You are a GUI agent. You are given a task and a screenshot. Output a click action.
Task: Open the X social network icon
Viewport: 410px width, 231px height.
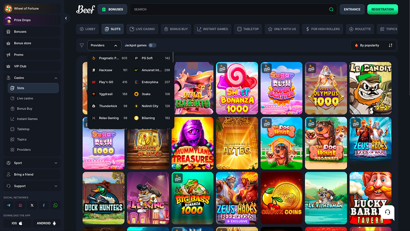pyautogui.click(x=32, y=205)
